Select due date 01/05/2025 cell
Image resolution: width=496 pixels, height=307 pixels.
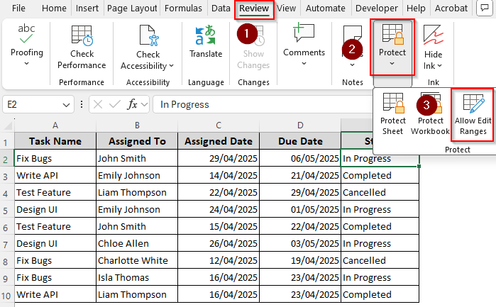point(300,209)
